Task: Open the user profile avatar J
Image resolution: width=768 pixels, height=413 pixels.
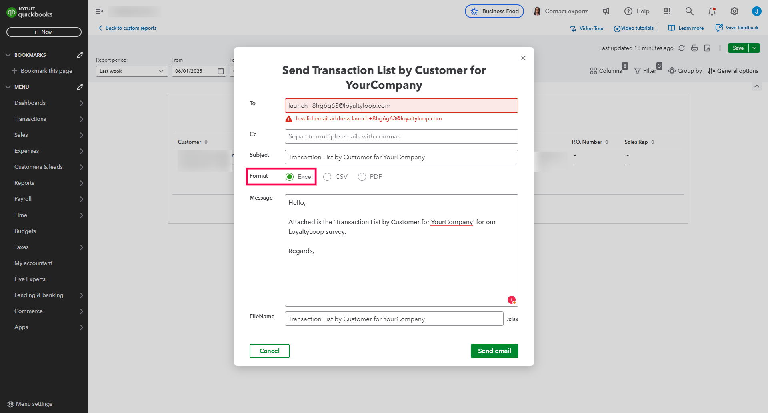Action: click(756, 11)
